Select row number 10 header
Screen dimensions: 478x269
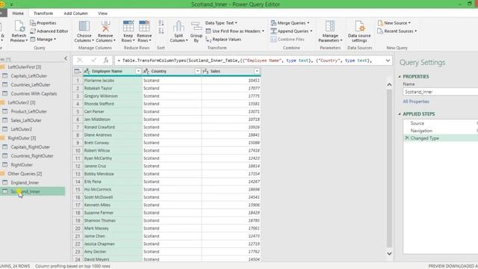click(78, 151)
